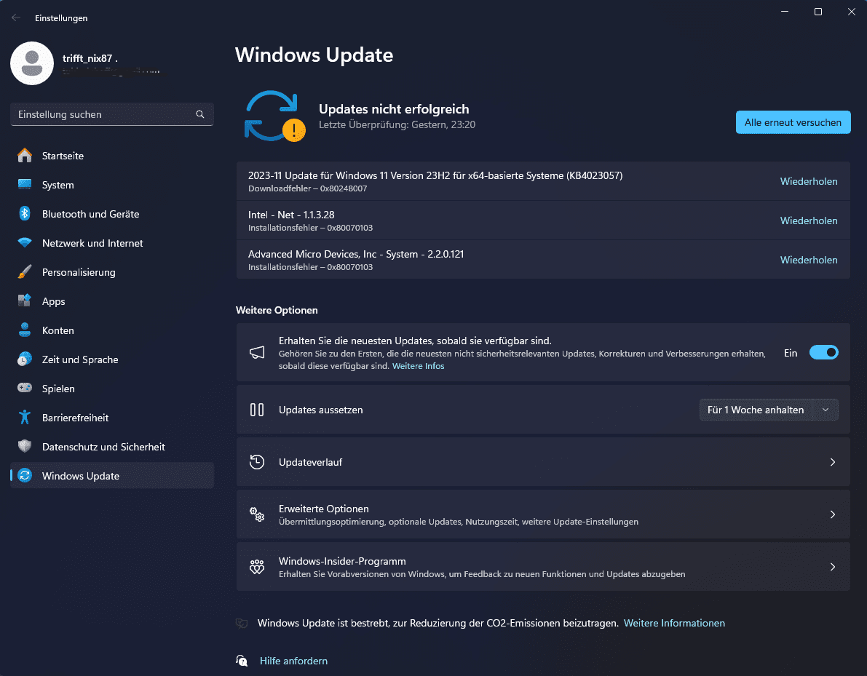This screenshot has height=676, width=867.
Task: Open the Personalisierung section
Action: [112, 272]
